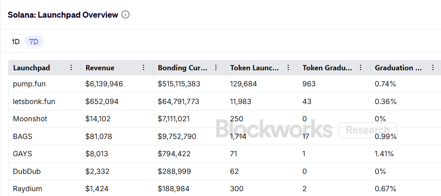The height and width of the screenshot is (196, 441).
Task: Click BAGS revenue $81,078
Action: click(99, 137)
